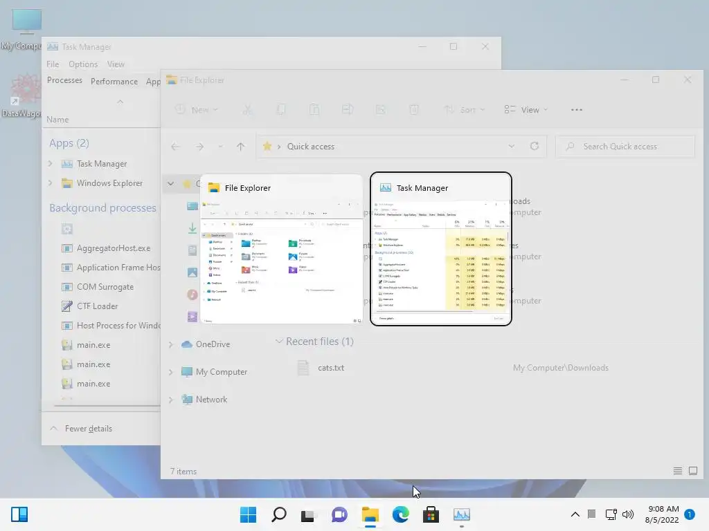Click the volume speaker tray icon
This screenshot has width=709, height=531.
pos(627,514)
